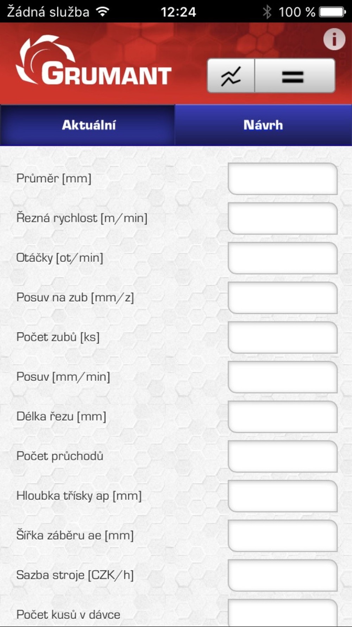The image size is (352, 627).
Task: Open the info icon in the header
Action: pos(334,39)
